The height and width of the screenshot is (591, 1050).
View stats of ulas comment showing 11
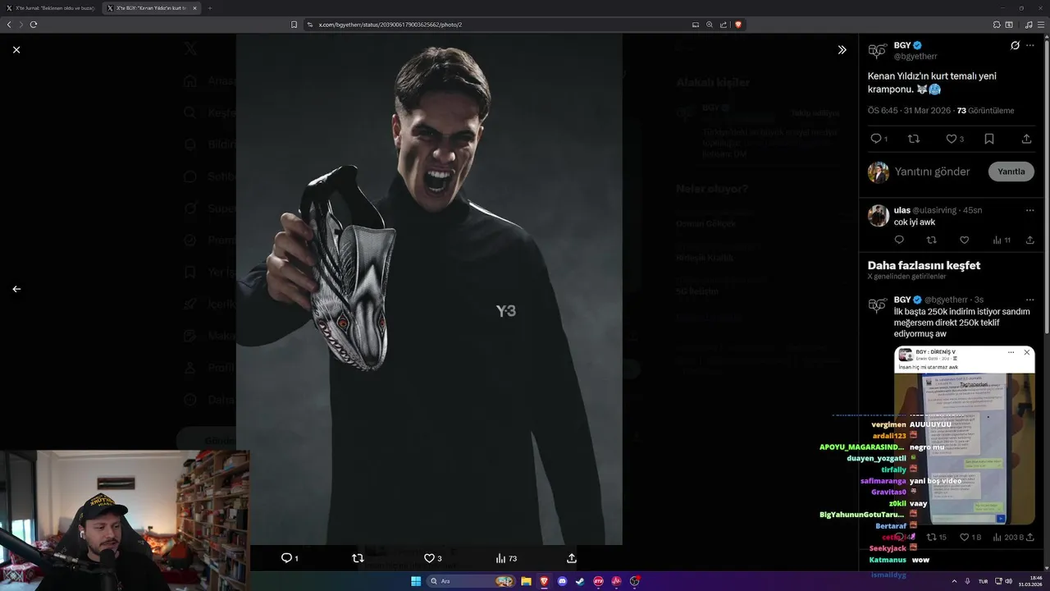pyautogui.click(x=1002, y=240)
